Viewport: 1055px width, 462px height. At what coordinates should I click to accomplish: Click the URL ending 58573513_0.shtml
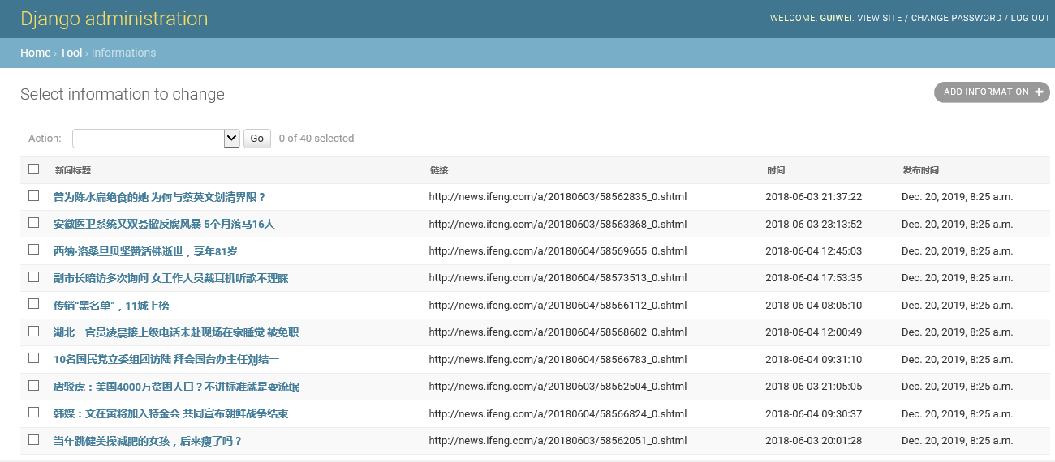point(558,278)
